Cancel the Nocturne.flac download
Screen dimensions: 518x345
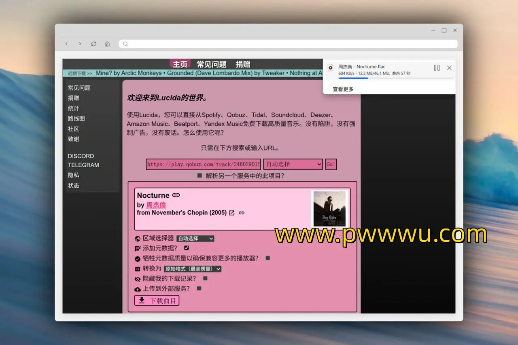tap(449, 68)
